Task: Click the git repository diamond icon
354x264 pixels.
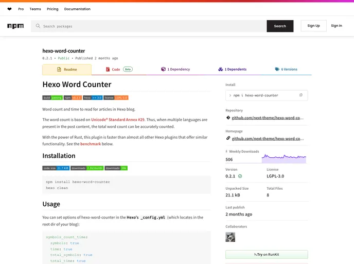Action: 228,118
